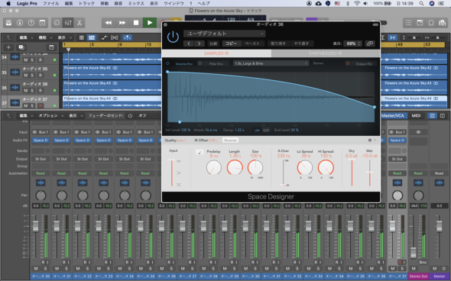
Task: Switch to the SYNTHESIZED IR tab
Action: click(x=326, y=53)
